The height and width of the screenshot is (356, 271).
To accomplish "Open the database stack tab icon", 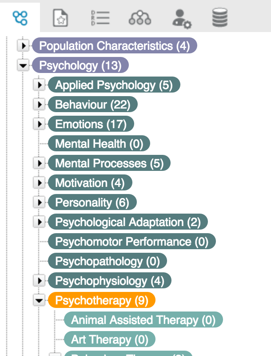I will pyautogui.click(x=220, y=17).
